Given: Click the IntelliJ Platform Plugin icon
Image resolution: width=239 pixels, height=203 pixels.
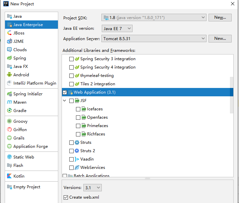Looking at the screenshot, I should (9, 83).
